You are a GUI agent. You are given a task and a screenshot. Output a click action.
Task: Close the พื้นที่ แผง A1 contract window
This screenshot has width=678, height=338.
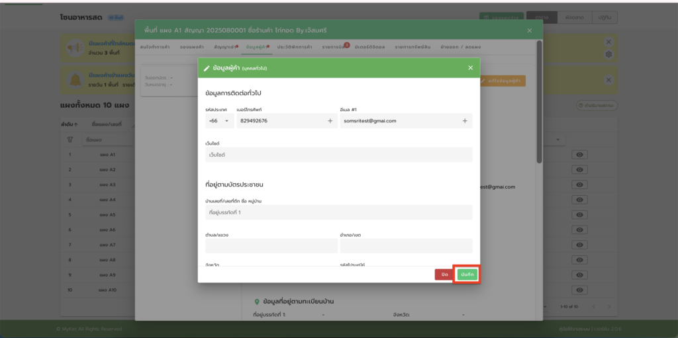(x=530, y=30)
